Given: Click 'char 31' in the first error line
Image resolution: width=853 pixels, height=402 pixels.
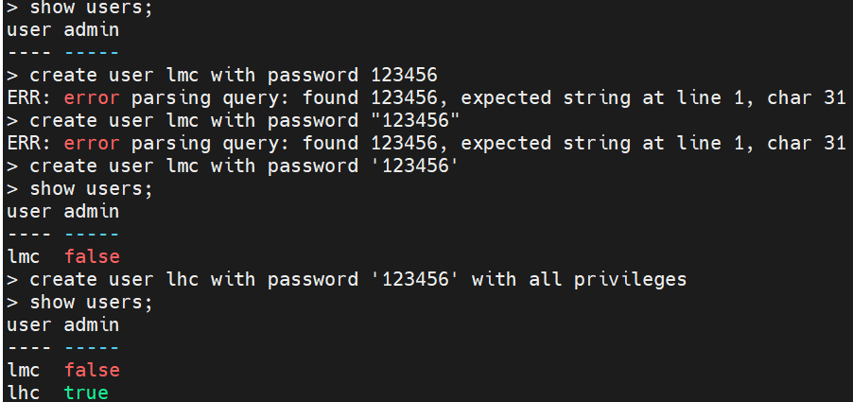Looking at the screenshot, I should click(806, 98).
